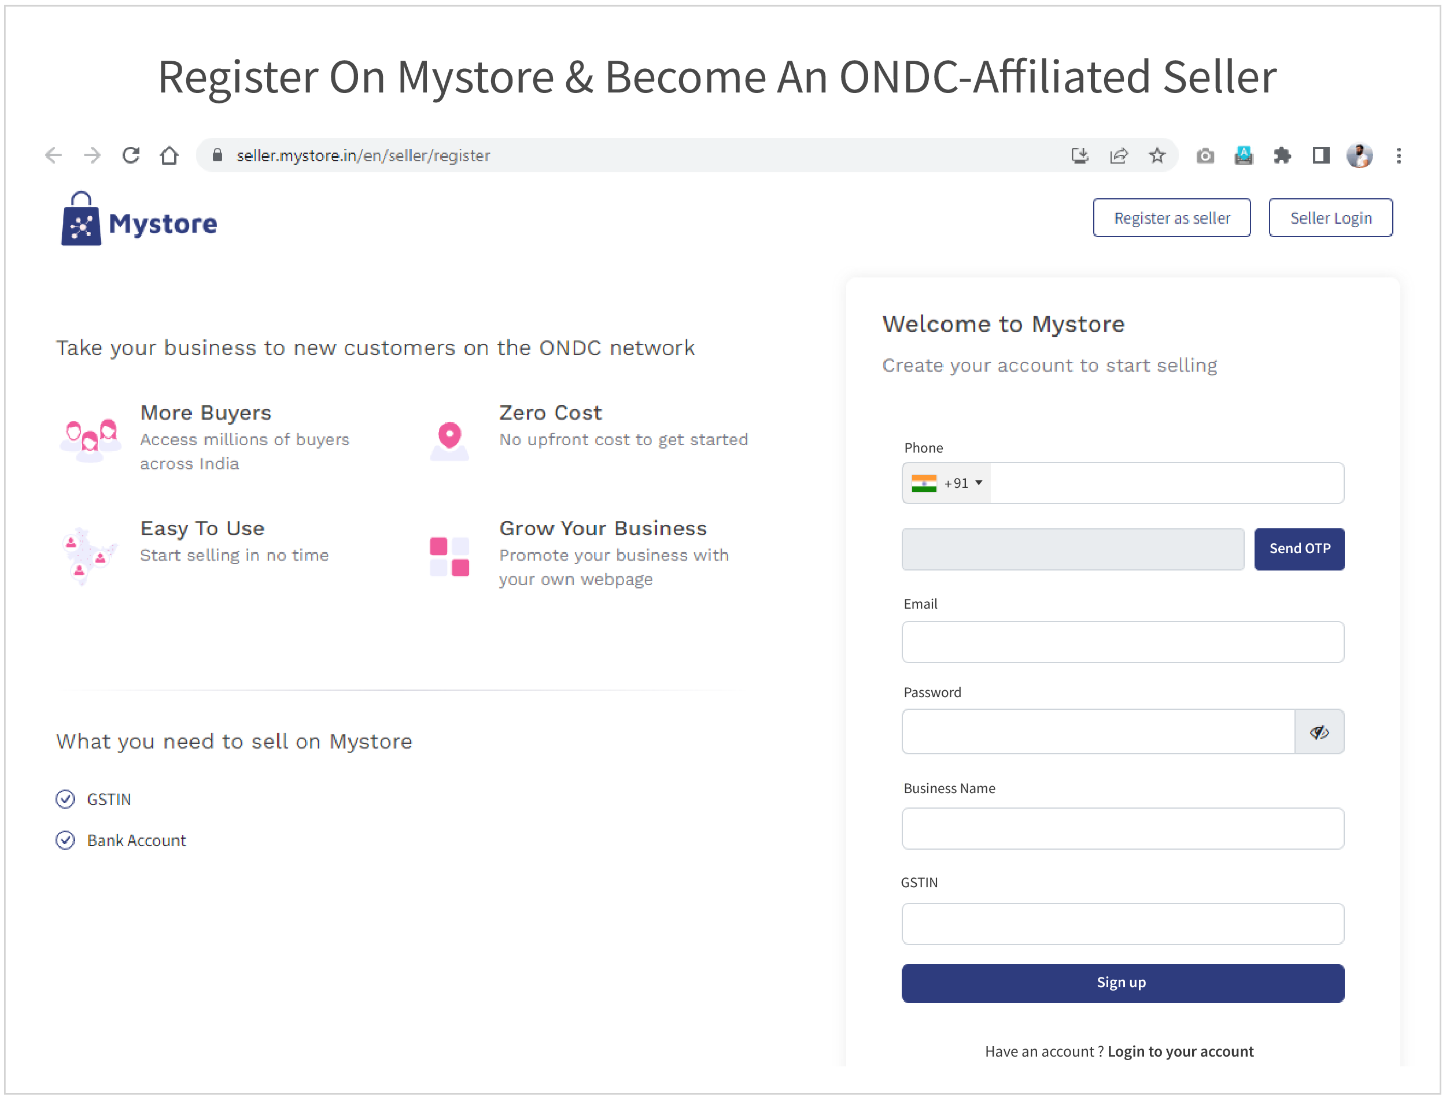Click the share icon in the address bar
The height and width of the screenshot is (1104, 1446).
pyautogui.click(x=1119, y=155)
